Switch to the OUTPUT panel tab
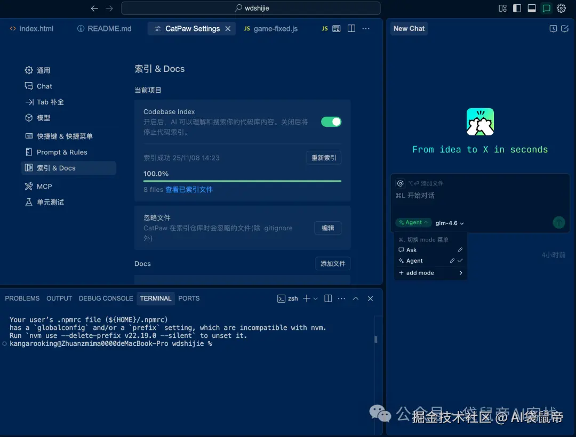576x437 pixels. coord(59,298)
